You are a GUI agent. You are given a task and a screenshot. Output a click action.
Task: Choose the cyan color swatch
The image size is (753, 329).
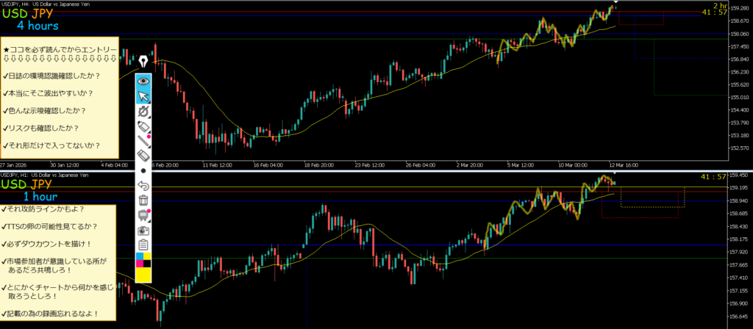pos(140,258)
